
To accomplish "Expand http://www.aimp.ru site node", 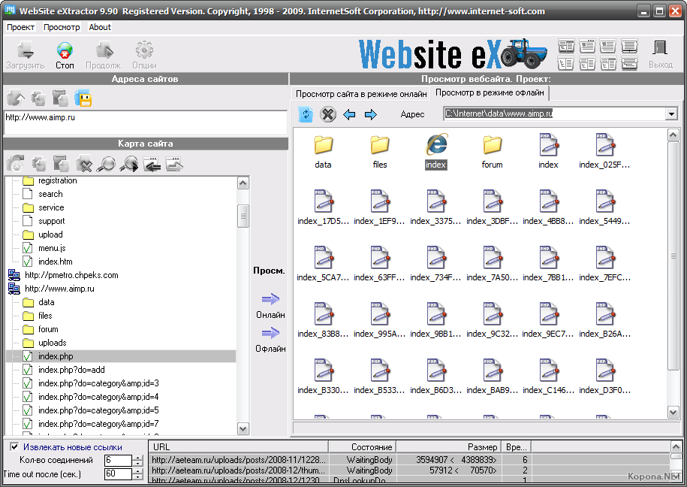I will coord(14,289).
